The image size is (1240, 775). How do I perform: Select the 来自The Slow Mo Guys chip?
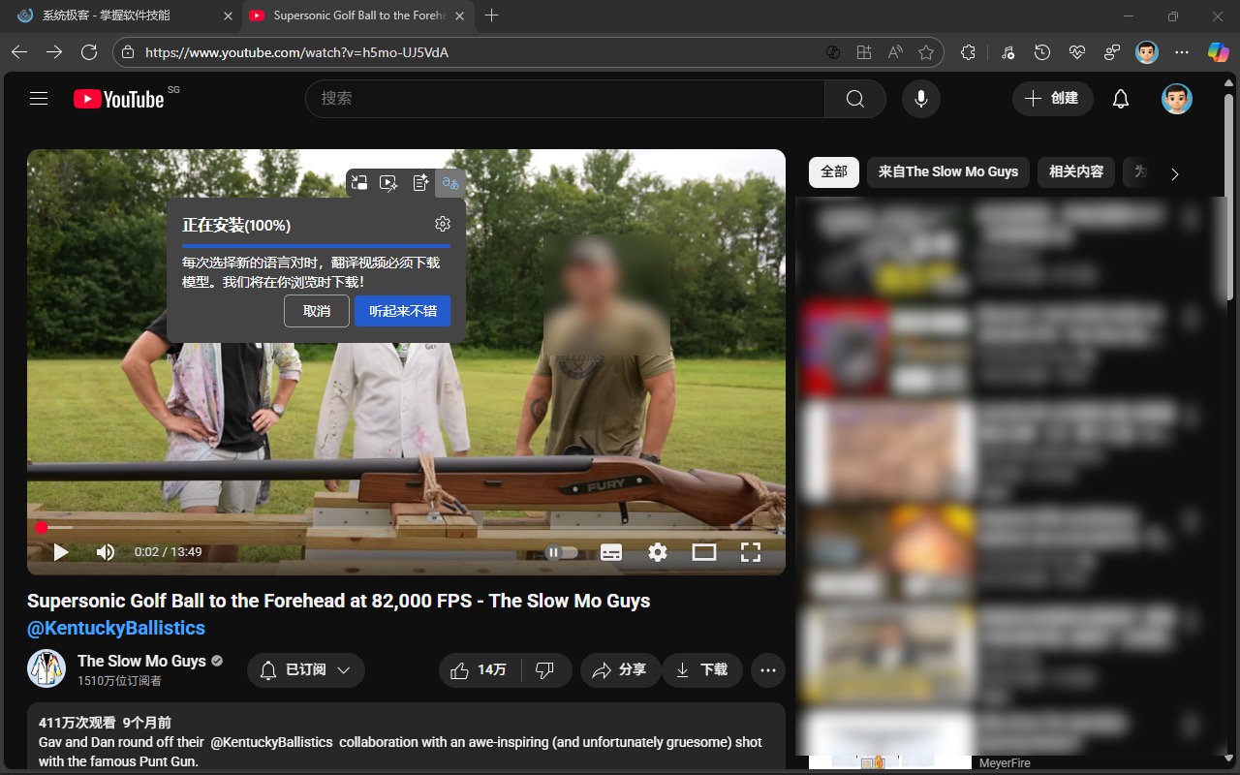[948, 171]
